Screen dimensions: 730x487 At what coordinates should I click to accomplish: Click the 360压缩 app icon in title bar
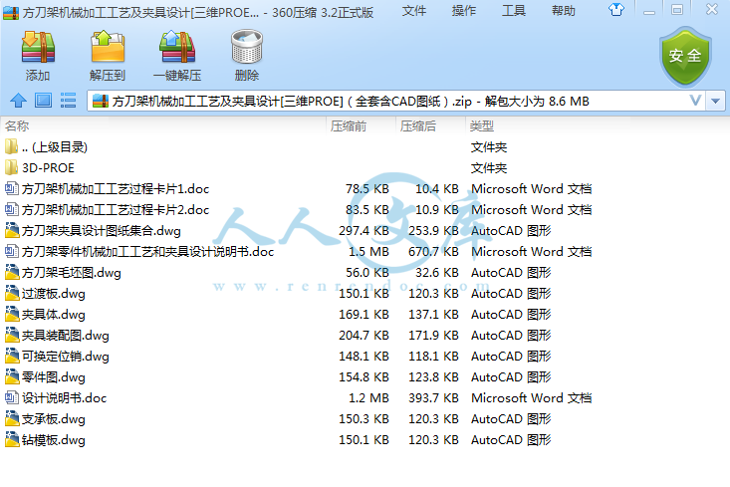point(11,12)
